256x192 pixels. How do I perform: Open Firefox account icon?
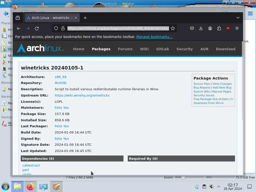click(x=210, y=28)
